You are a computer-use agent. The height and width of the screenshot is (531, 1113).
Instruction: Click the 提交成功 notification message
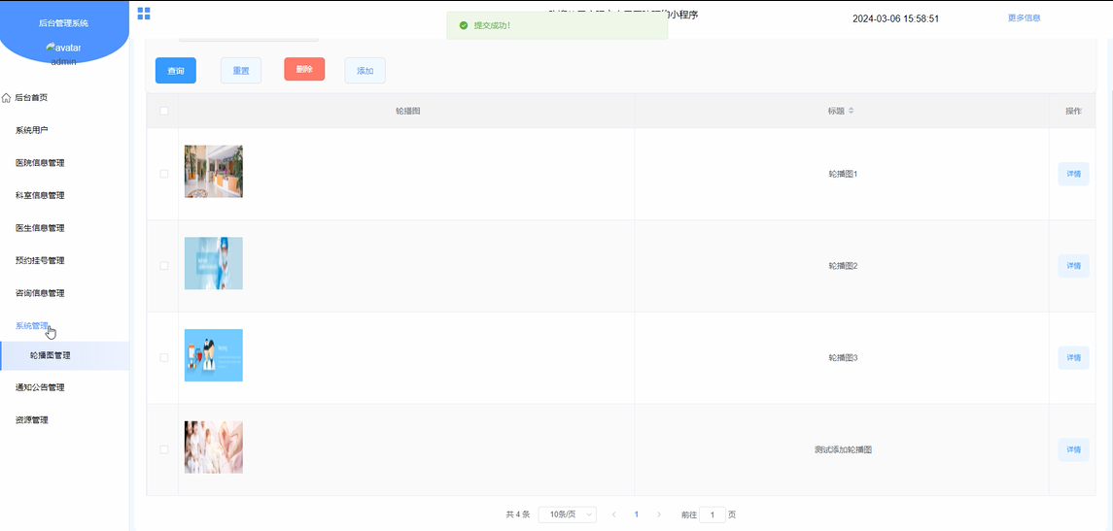click(557, 25)
